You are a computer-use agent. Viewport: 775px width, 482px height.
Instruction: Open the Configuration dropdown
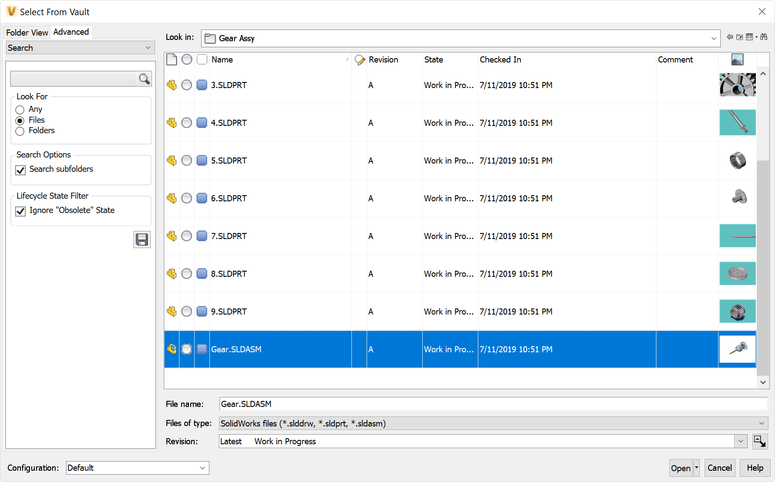pos(138,468)
